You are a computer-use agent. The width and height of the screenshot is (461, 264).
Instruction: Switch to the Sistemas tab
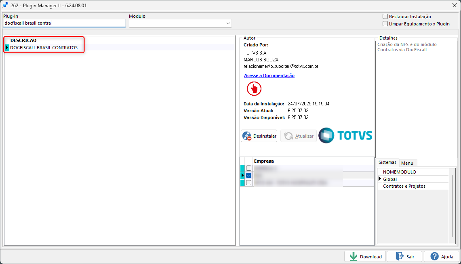pos(387,162)
